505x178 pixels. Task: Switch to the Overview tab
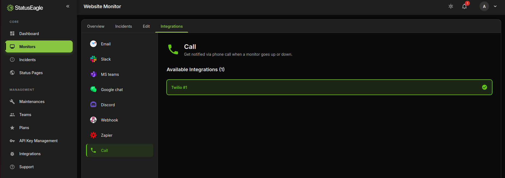(x=96, y=26)
